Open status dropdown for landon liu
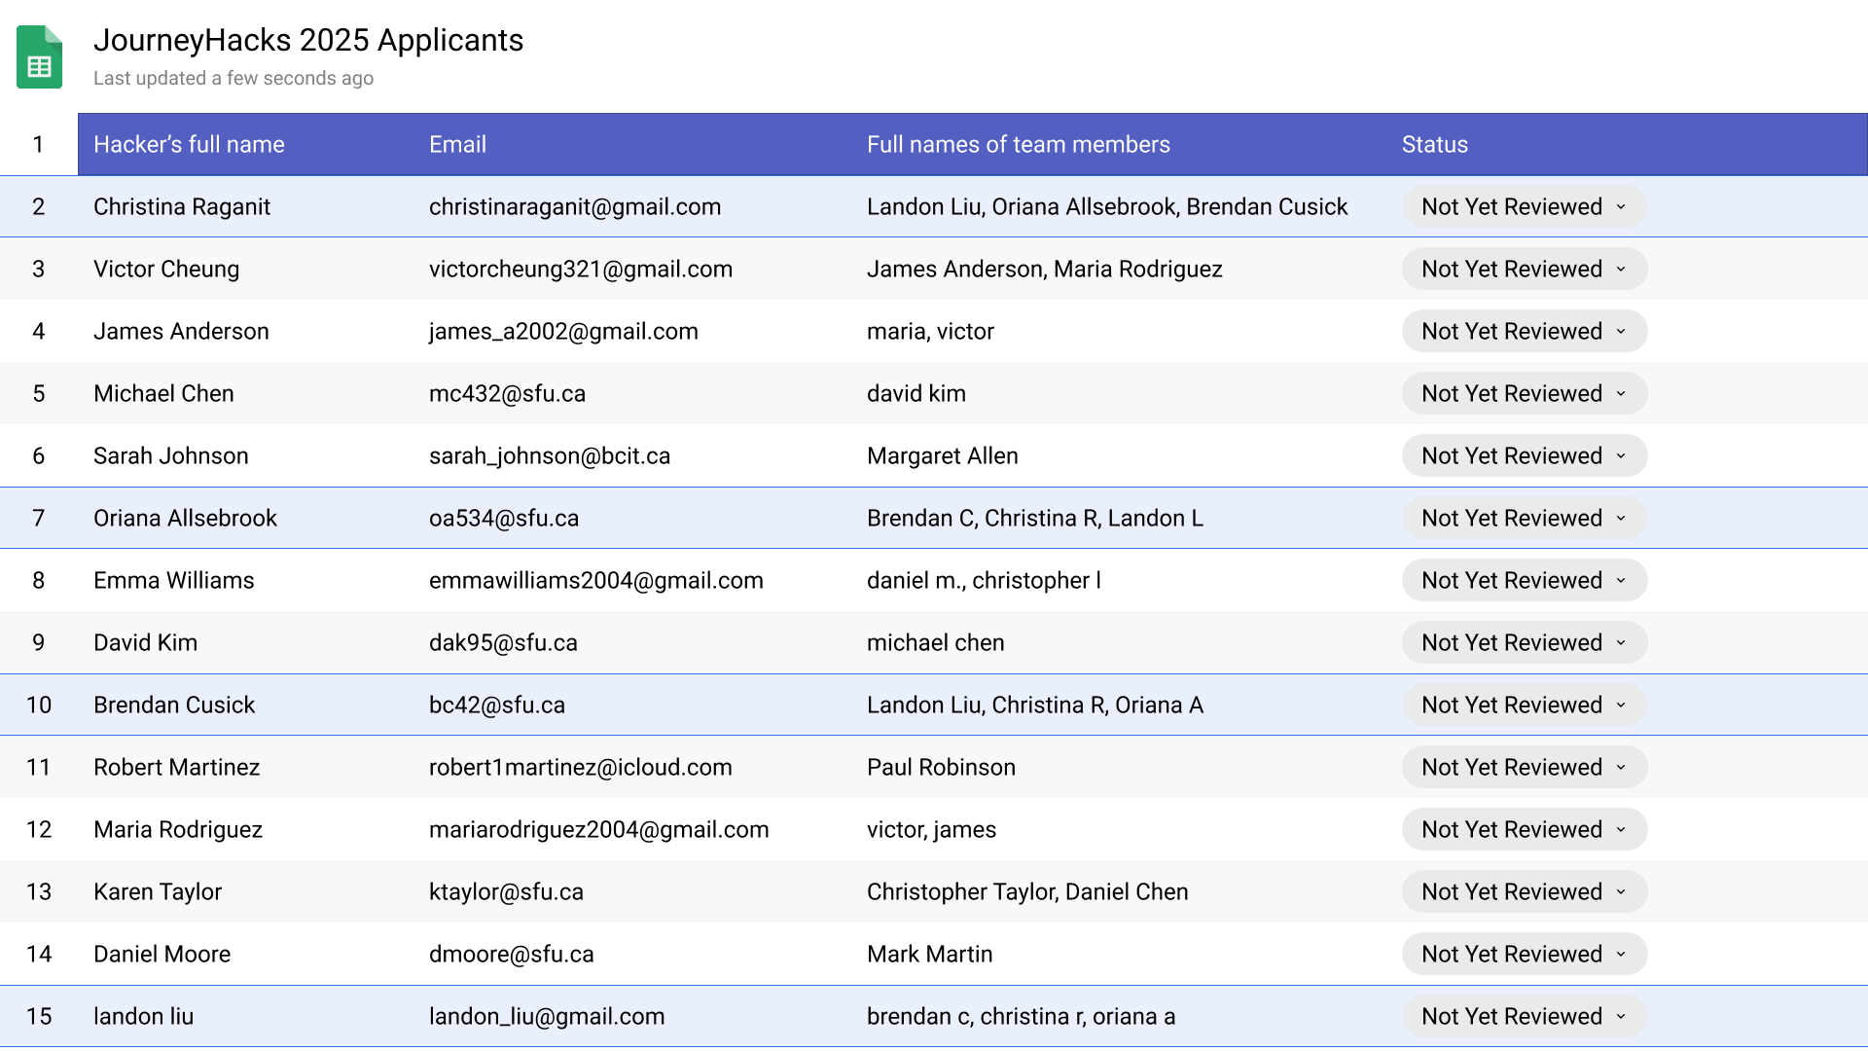This screenshot has width=1868, height=1051. pyautogui.click(x=1524, y=1016)
